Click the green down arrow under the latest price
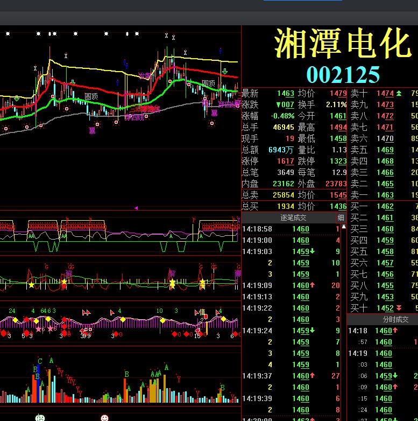418x421 pixels. pyautogui.click(x=279, y=105)
